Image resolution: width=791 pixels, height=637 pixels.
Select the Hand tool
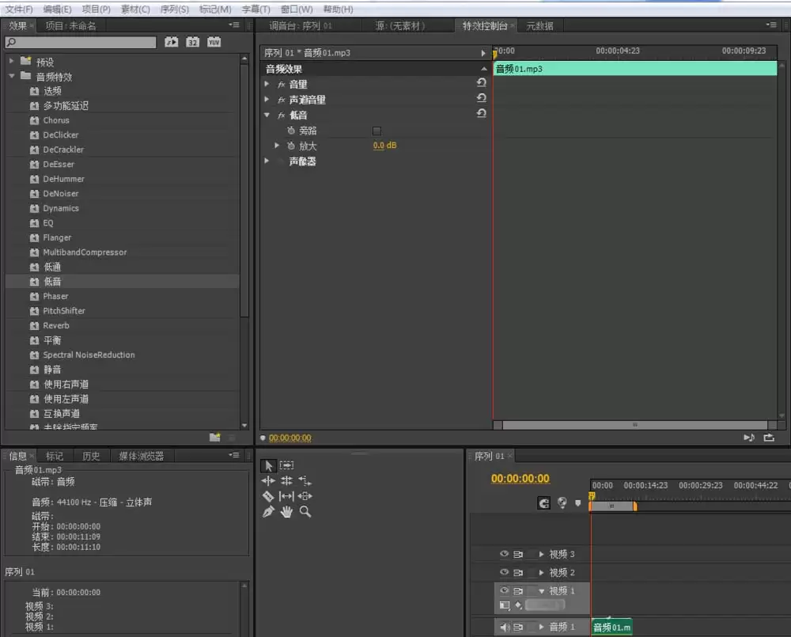point(286,512)
